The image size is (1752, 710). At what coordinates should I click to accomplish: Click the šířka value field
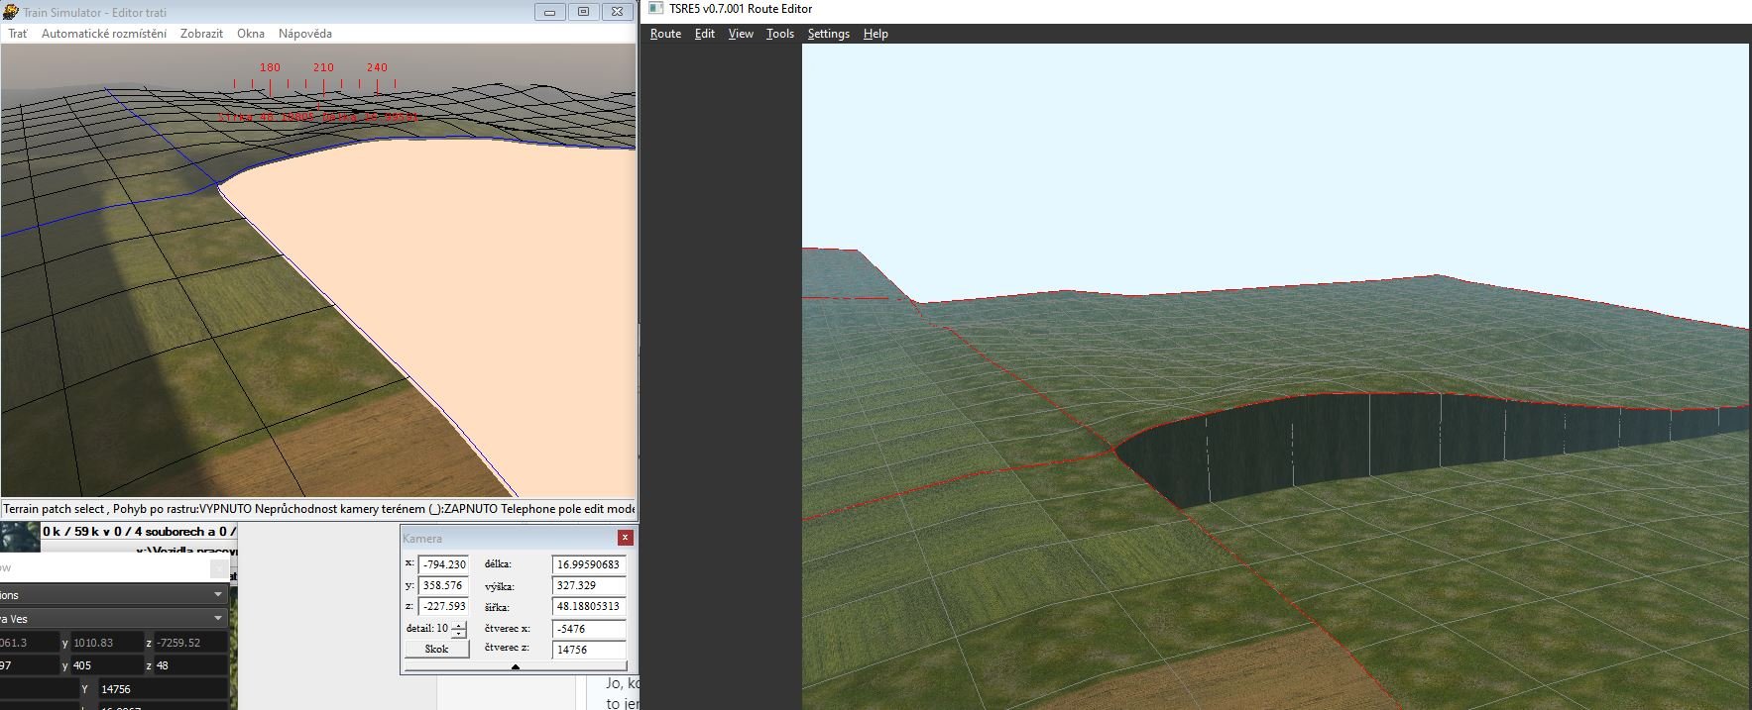click(589, 606)
